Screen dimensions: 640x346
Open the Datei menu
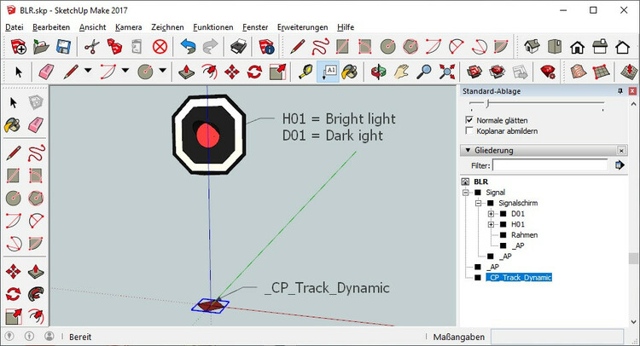tap(15, 27)
